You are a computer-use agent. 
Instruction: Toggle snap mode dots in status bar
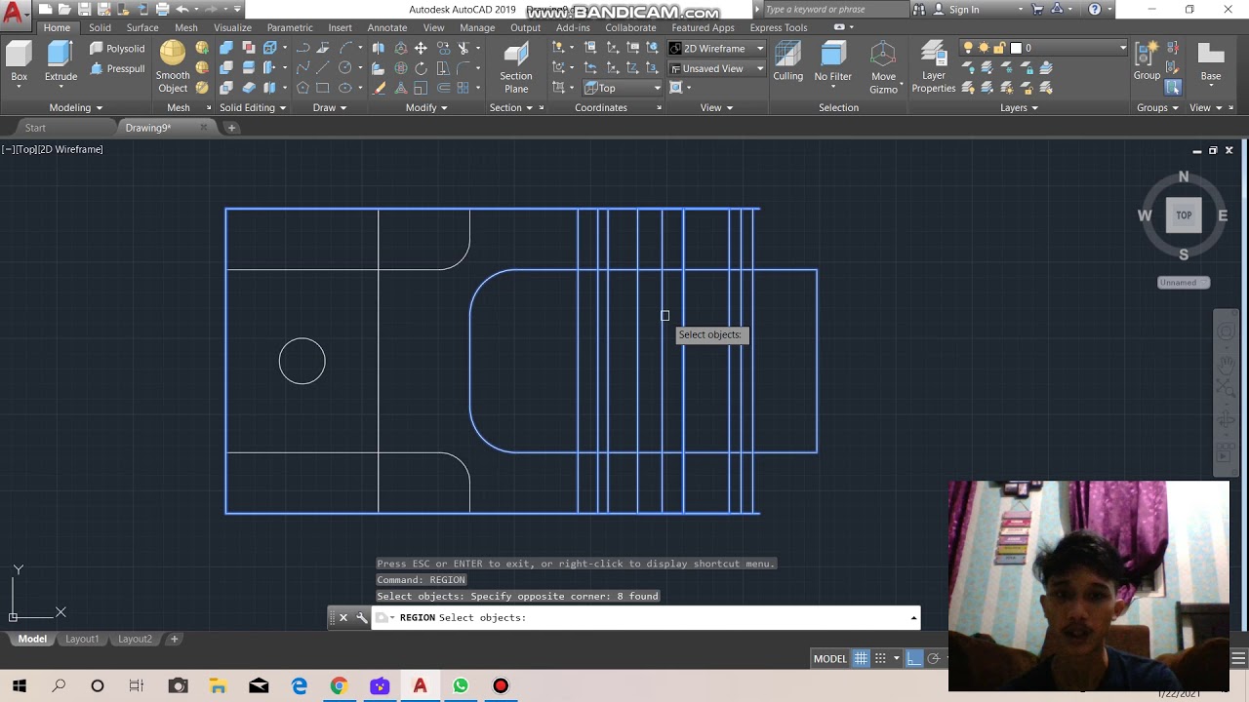point(880,658)
